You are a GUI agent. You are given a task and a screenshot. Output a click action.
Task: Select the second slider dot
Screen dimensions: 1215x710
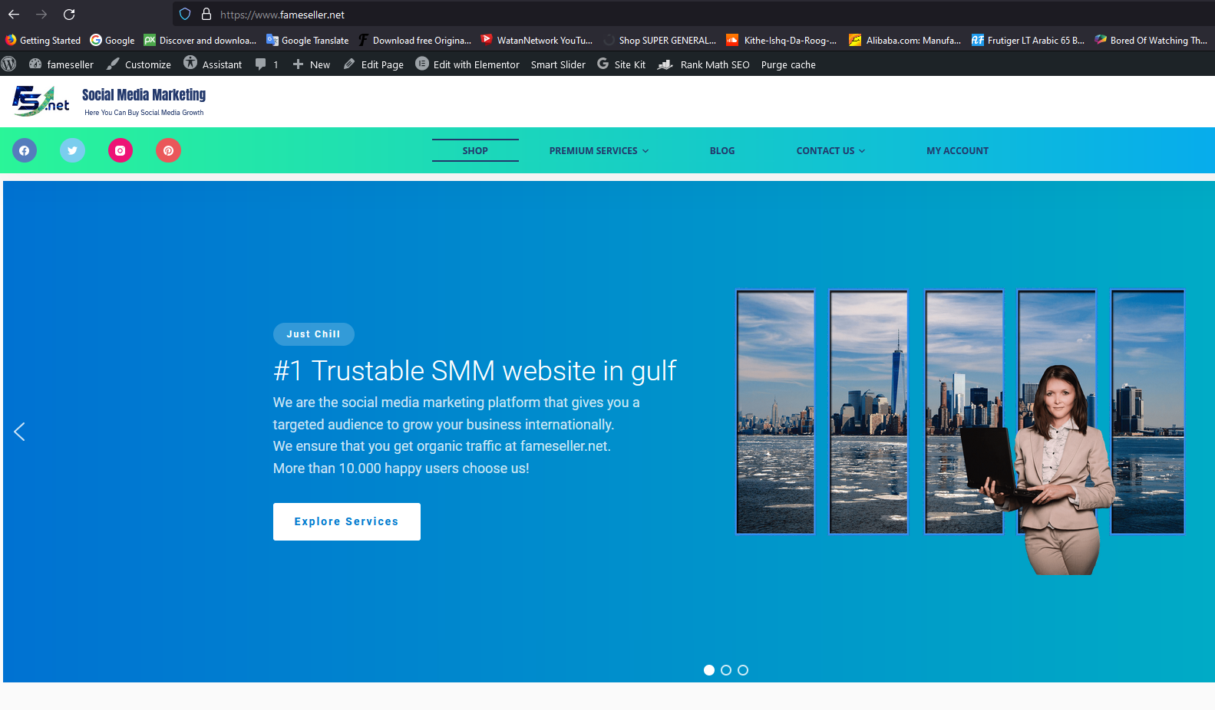(726, 670)
